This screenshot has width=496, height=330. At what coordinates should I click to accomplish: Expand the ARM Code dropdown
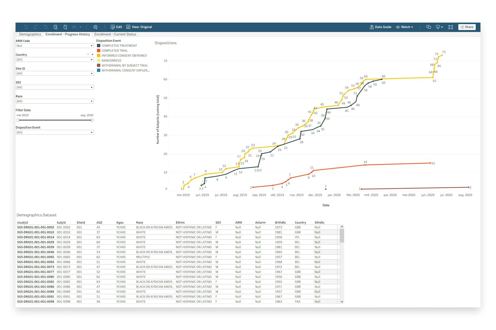tap(92, 46)
